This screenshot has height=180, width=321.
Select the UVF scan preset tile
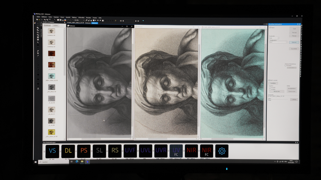pos(130,151)
